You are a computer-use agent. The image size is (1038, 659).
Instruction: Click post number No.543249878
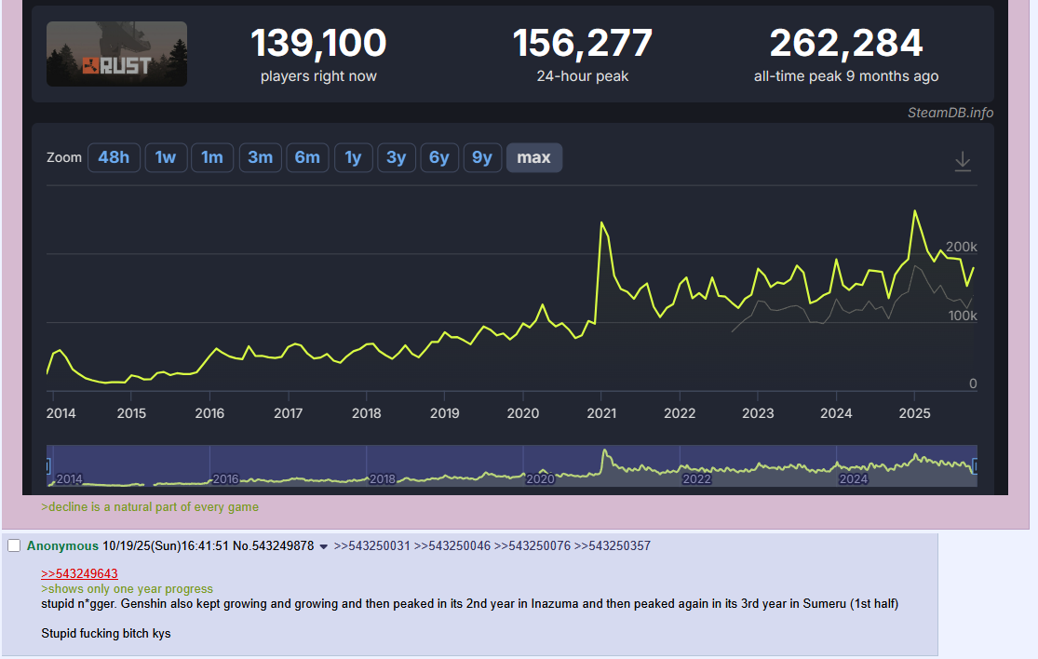click(273, 545)
